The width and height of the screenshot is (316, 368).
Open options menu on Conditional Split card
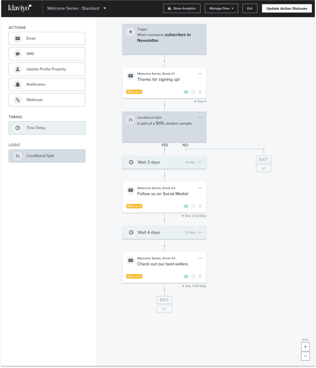pos(200,118)
